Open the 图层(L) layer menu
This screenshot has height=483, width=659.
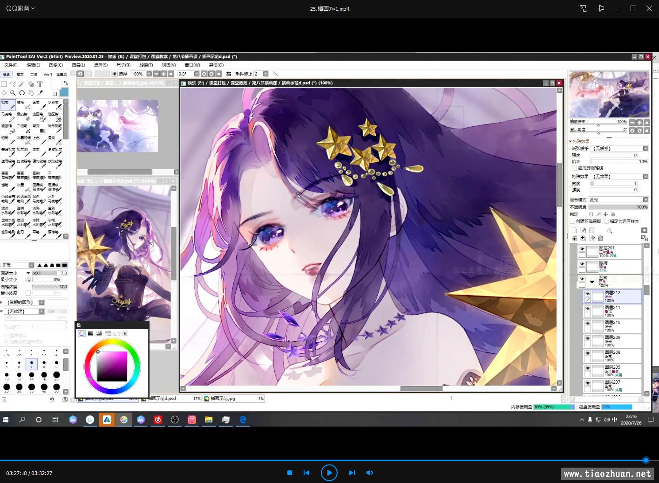[78, 65]
